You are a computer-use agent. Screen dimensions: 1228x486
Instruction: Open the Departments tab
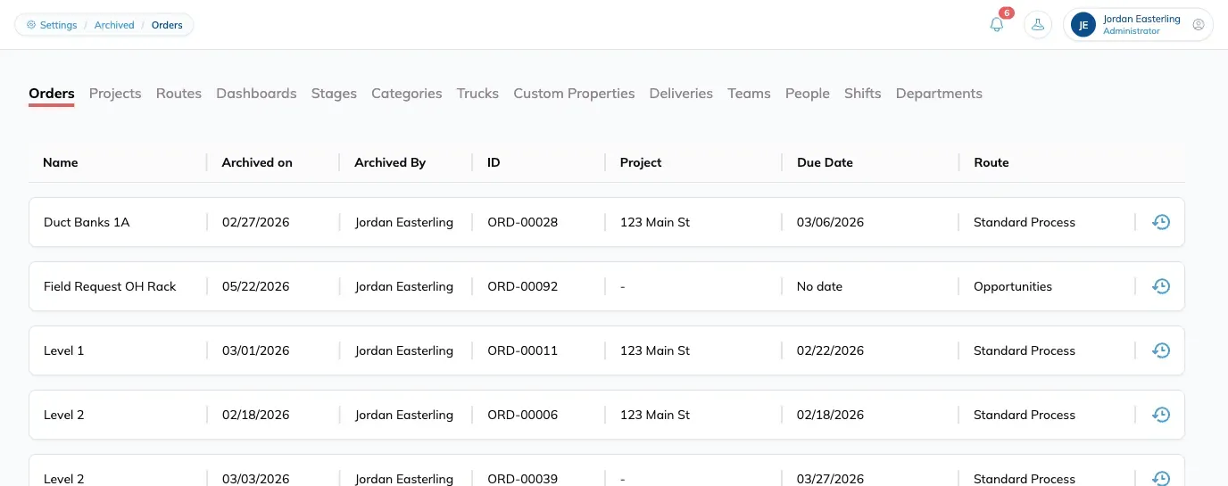(x=939, y=94)
